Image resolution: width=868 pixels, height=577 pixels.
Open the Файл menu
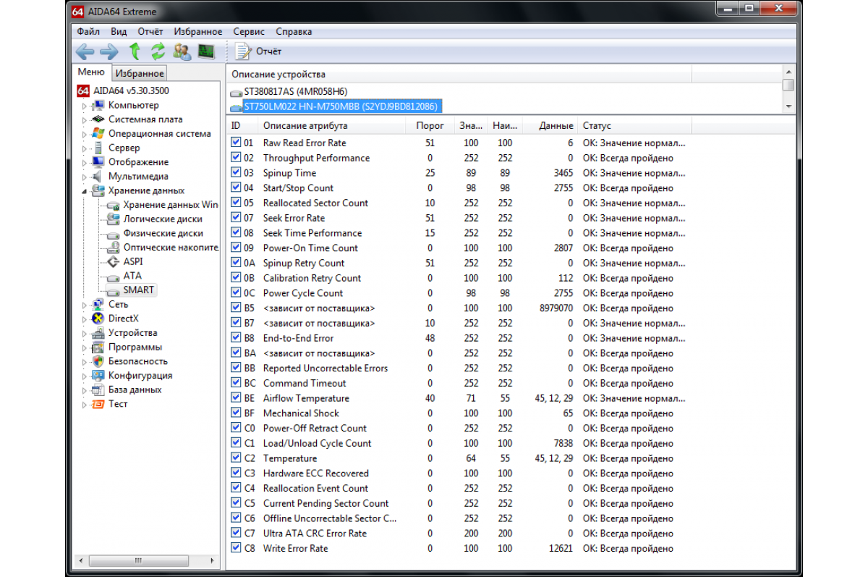click(88, 31)
